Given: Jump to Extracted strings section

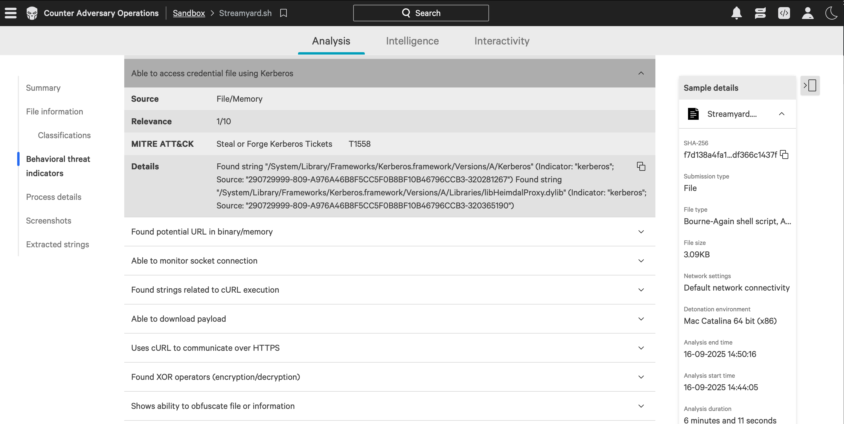Looking at the screenshot, I should pos(57,244).
